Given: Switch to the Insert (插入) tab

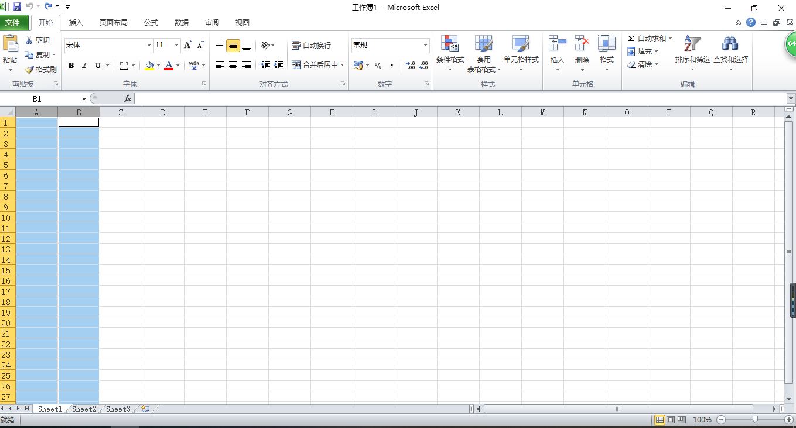Looking at the screenshot, I should click(76, 22).
